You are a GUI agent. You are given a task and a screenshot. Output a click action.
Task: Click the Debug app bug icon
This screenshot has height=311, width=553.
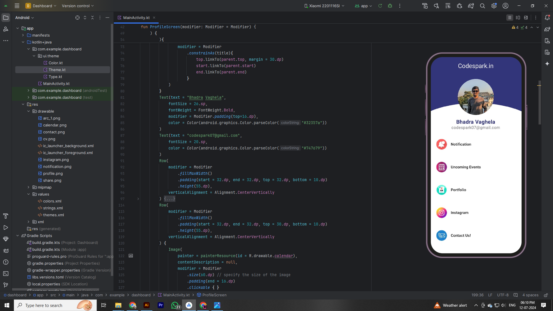click(x=390, y=6)
